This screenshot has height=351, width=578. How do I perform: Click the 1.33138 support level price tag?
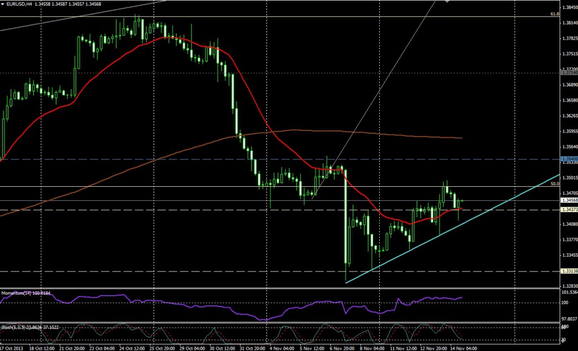(568, 271)
